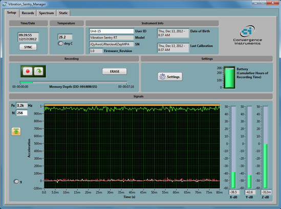281x209 pixels.
Task: Click the Recording section header
Action: [74, 59]
